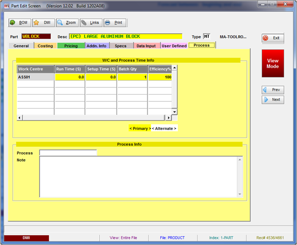Click the Type field MT

207,36
